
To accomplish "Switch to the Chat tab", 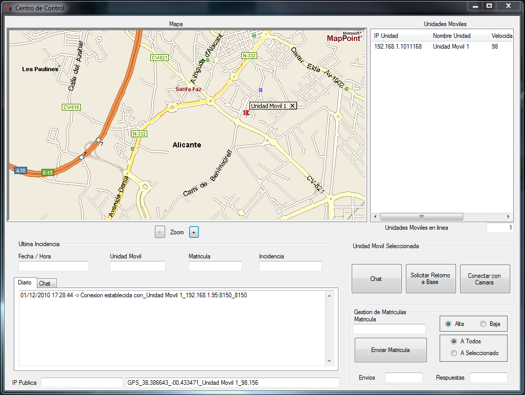I will coord(45,283).
